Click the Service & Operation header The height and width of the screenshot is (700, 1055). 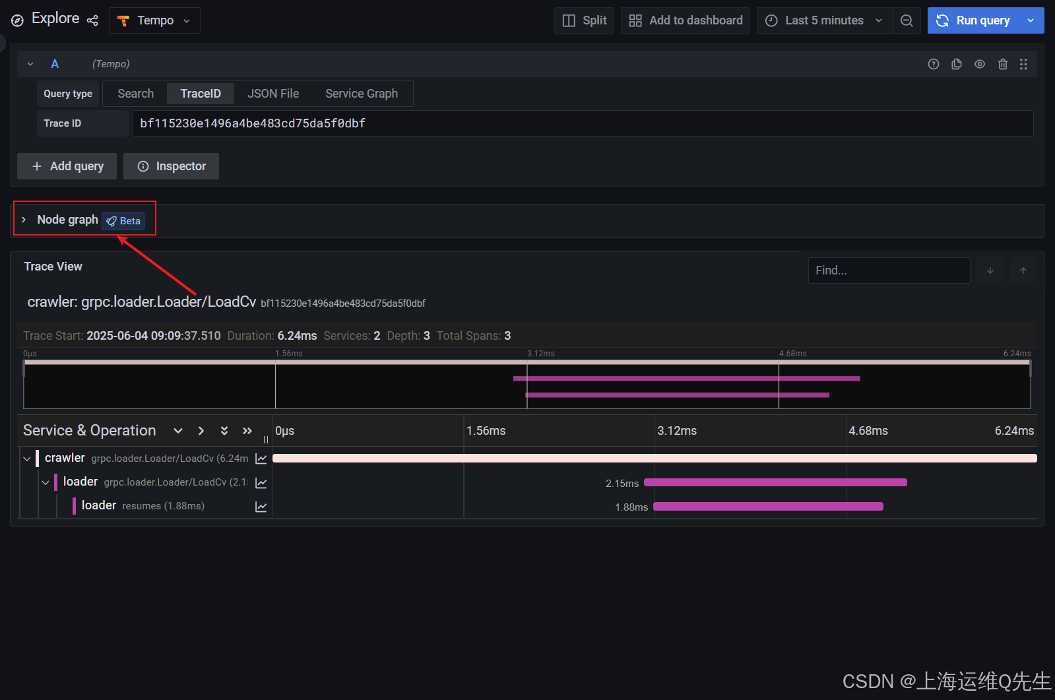(x=90, y=430)
